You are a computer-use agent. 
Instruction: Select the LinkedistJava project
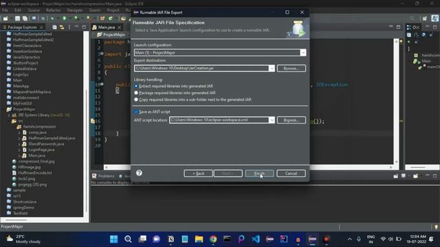click(x=25, y=69)
